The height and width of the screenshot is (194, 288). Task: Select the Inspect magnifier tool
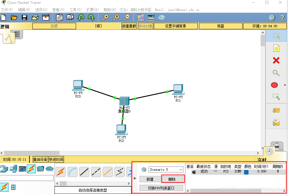[x=276, y=73]
